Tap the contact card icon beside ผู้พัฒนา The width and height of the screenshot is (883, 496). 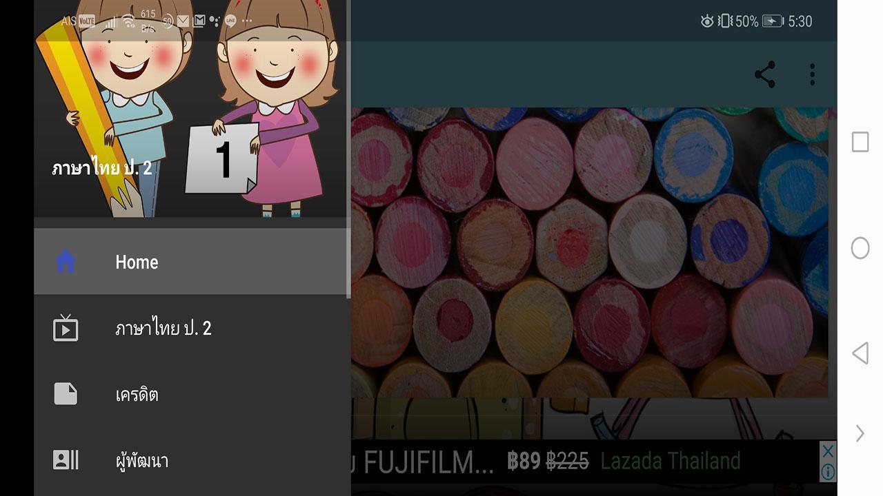click(66, 460)
